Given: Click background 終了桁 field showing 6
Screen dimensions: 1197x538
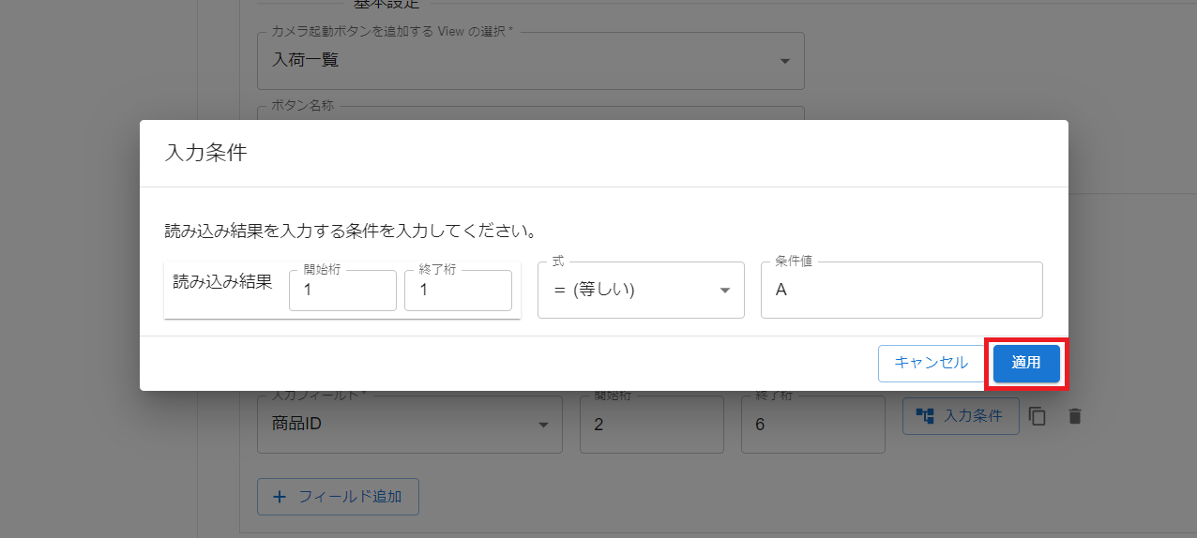Looking at the screenshot, I should (x=813, y=424).
